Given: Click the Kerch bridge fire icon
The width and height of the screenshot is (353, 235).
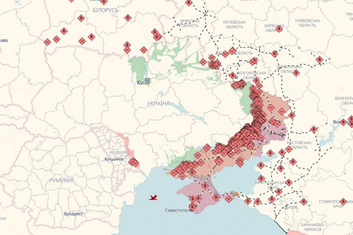Looking at the screenshot, I should [x=236, y=194].
